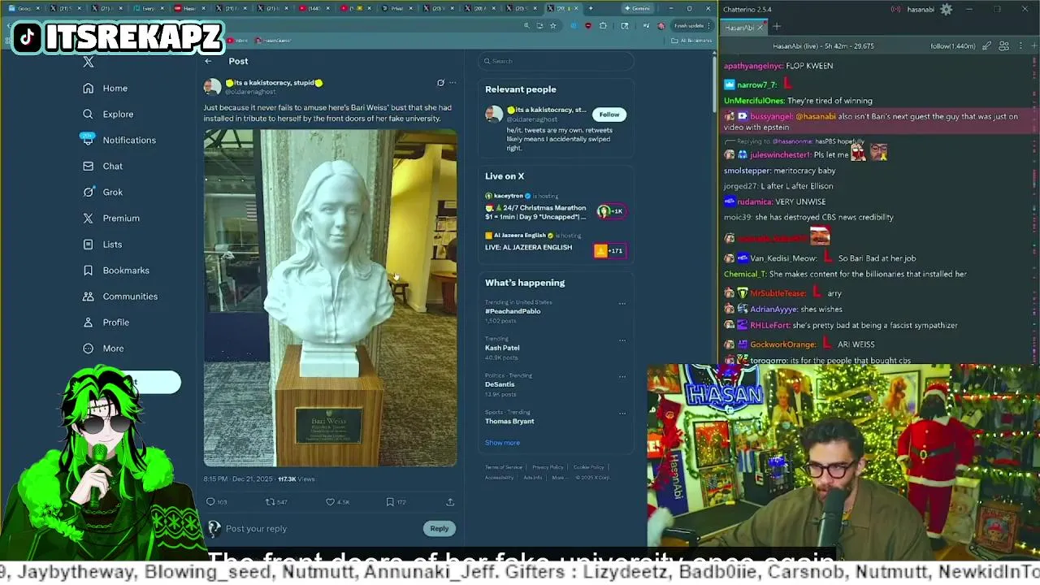Click the Reply button
The image size is (1040, 585).
(440, 528)
